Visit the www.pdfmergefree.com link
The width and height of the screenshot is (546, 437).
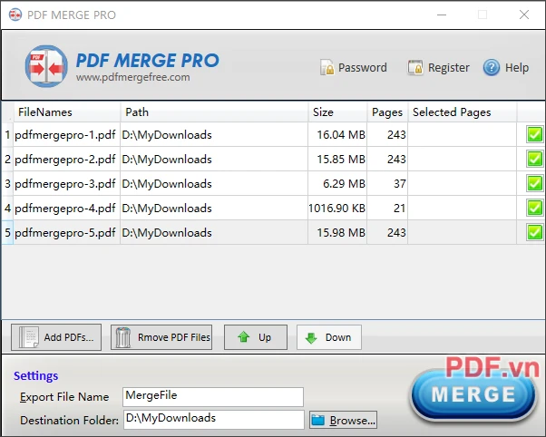133,77
